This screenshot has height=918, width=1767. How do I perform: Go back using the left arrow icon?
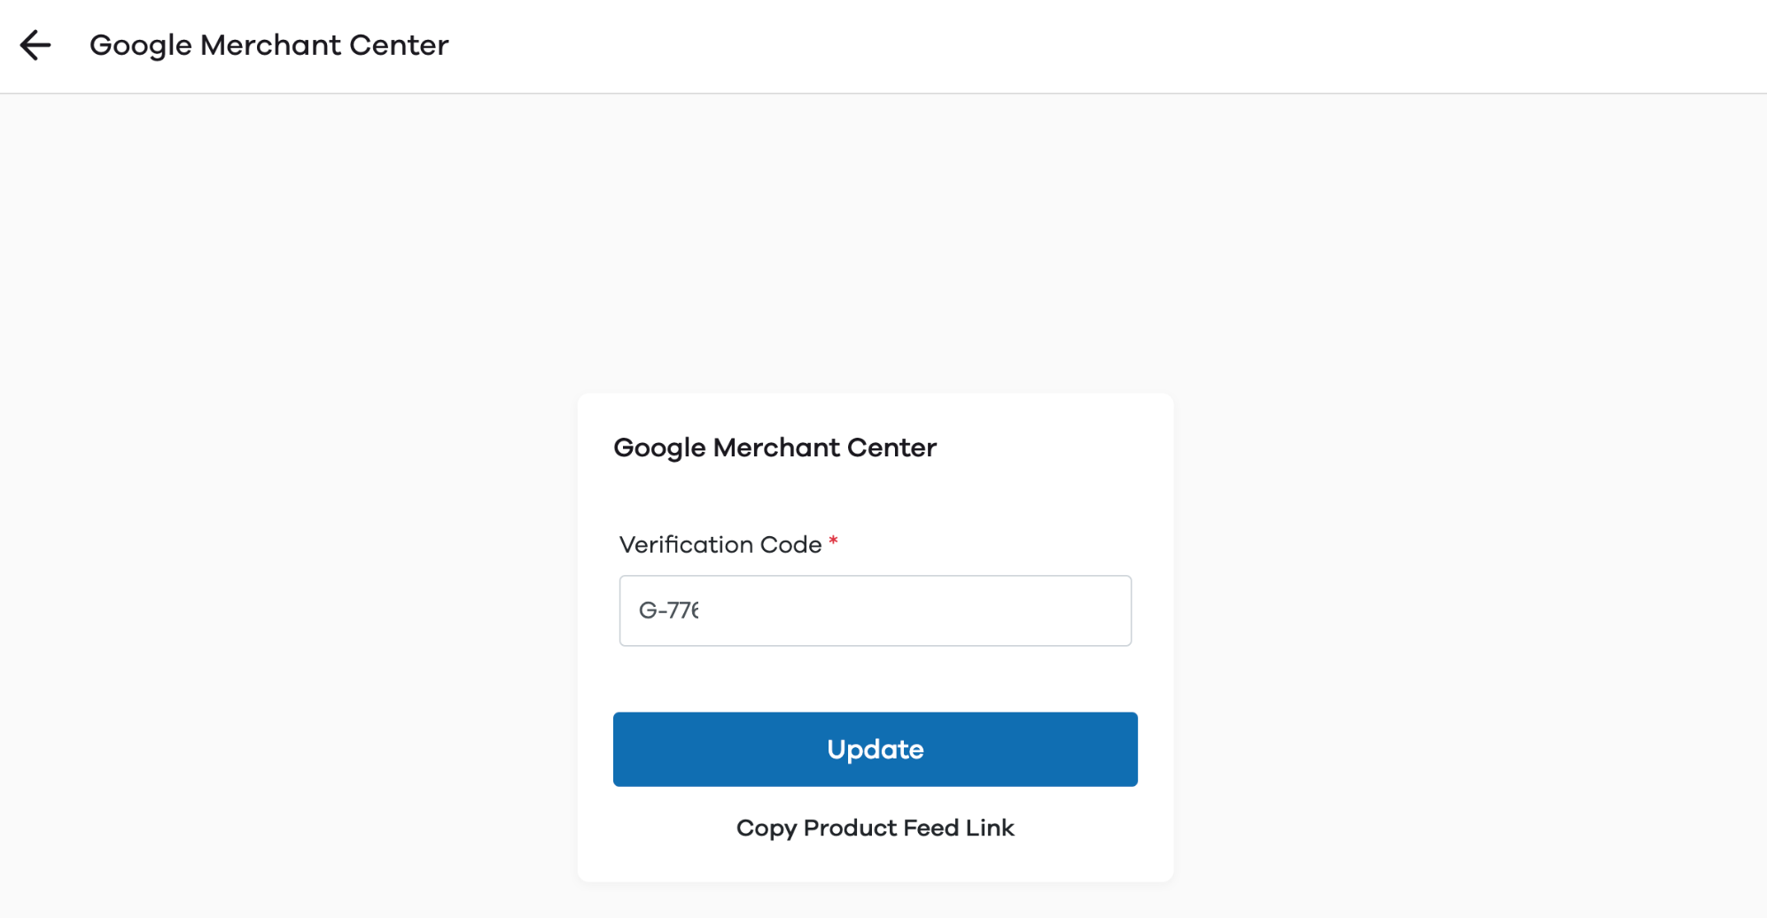pos(35,45)
